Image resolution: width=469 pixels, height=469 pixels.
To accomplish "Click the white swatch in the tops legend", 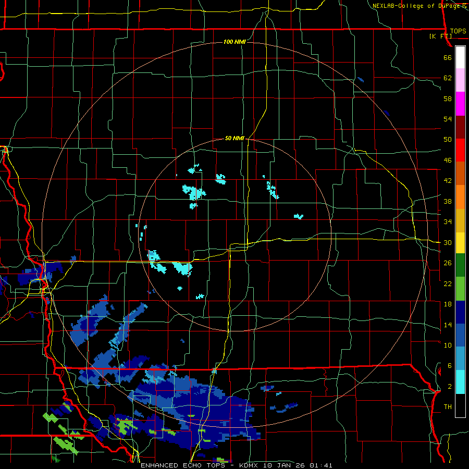I will 460,57.
